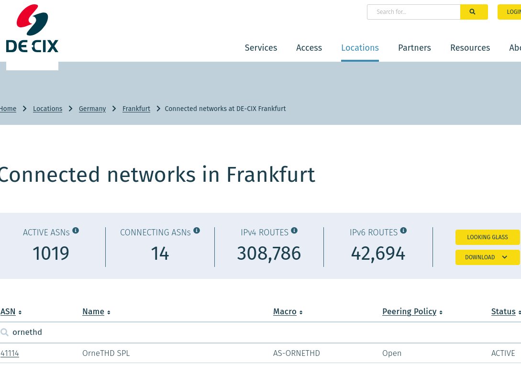Click the DE-CIX logo
The width and height of the screenshot is (521, 365).
[x=32, y=29]
